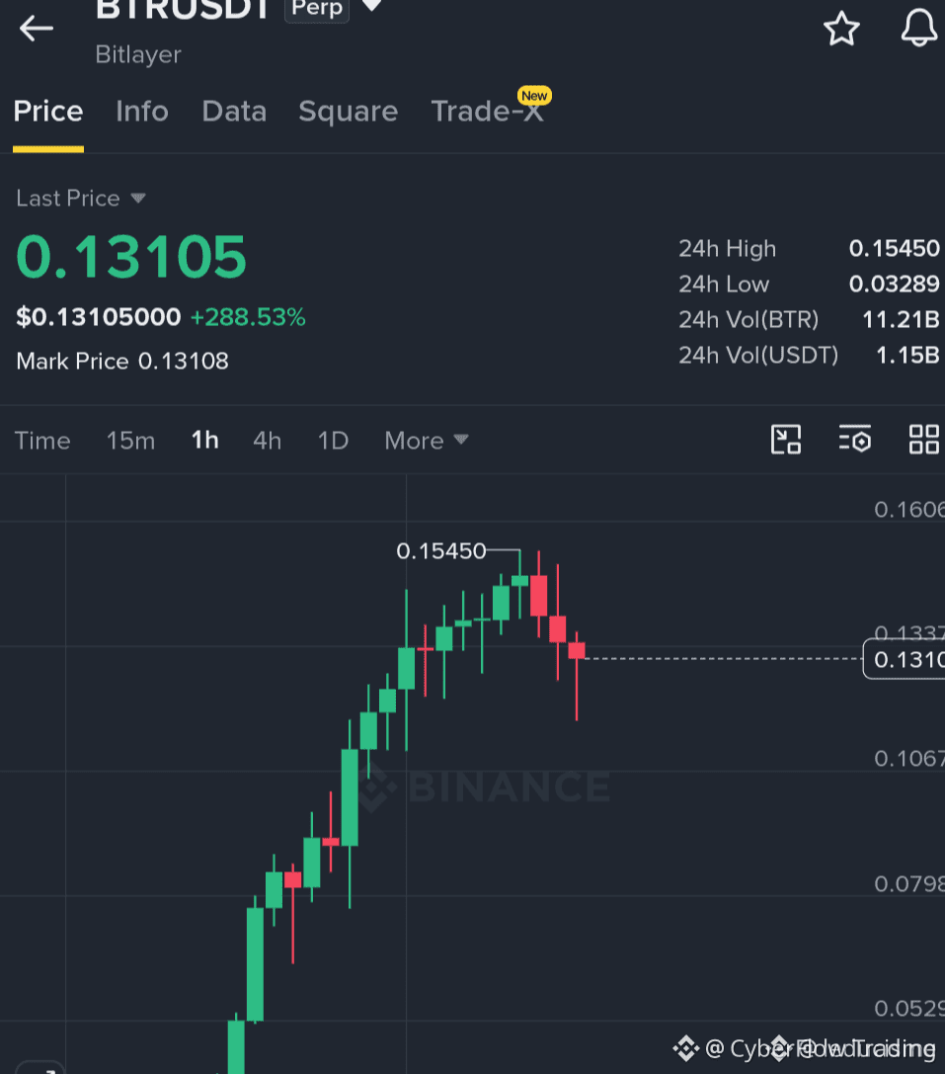Click the 24h Vol(BTR) value 11.21B
This screenshot has width=945, height=1074.
coord(901,319)
